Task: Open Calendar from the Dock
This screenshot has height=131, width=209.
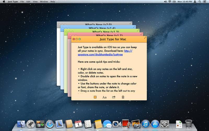Action: coord(78,124)
